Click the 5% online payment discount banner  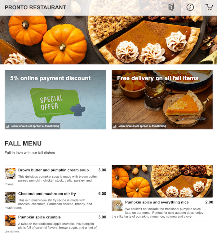55,100
